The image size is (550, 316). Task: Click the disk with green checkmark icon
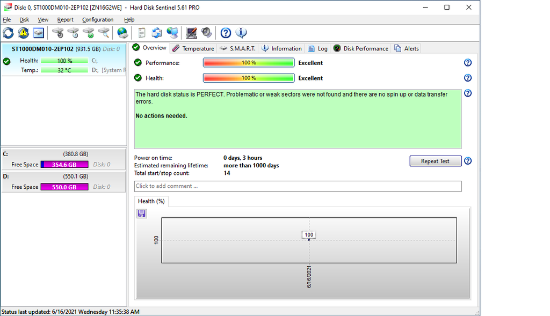89,33
